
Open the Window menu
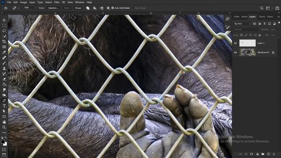79,2
